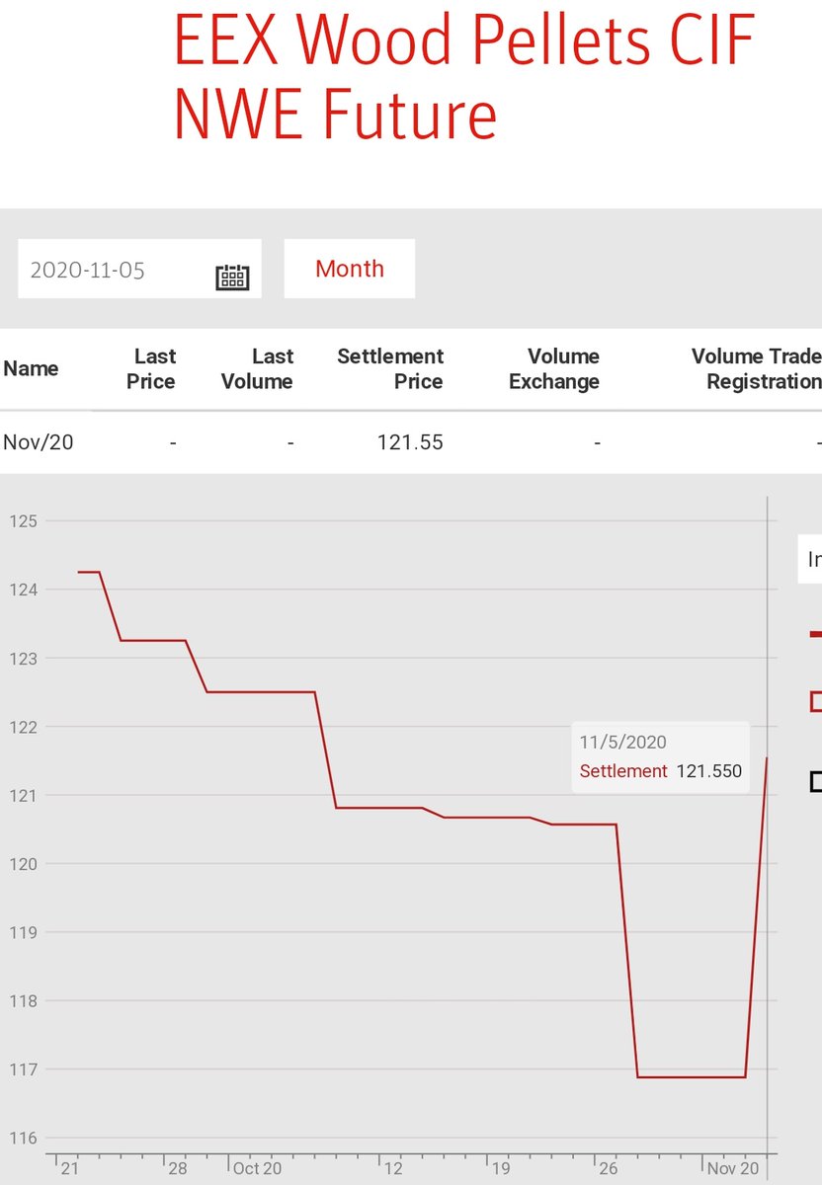
Task: Select the Nov 20 axis label
Action: (733, 1168)
